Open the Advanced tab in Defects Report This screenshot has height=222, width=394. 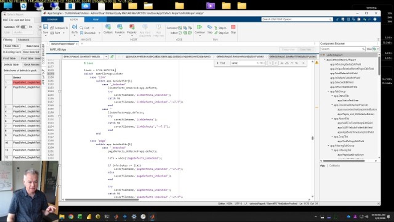point(23,40)
